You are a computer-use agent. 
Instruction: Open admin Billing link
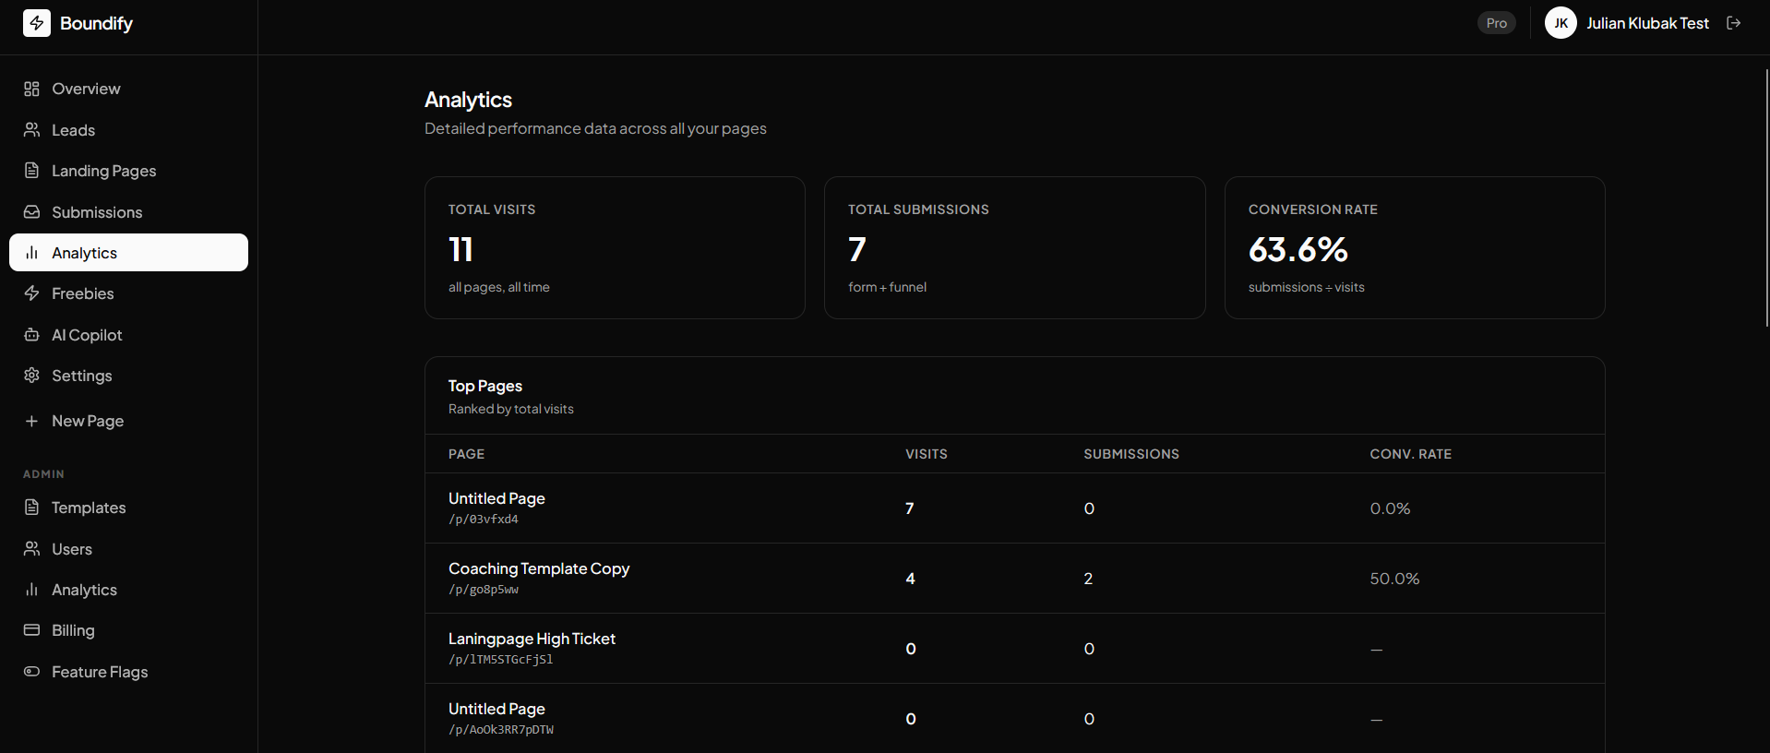pos(128,630)
